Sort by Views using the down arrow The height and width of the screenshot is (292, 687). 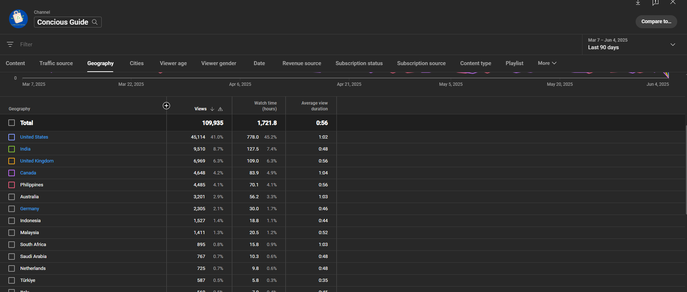[212, 109]
